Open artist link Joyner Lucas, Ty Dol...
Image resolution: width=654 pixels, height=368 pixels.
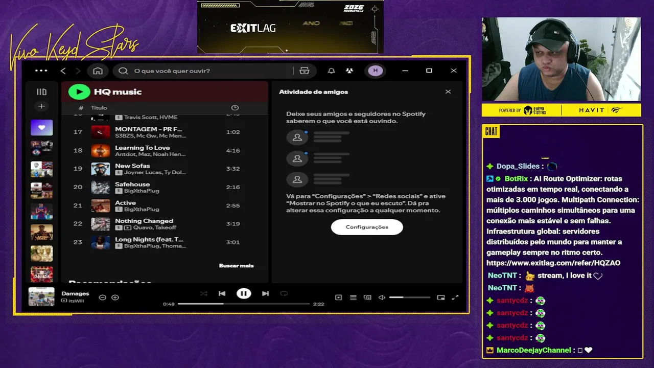click(155, 172)
